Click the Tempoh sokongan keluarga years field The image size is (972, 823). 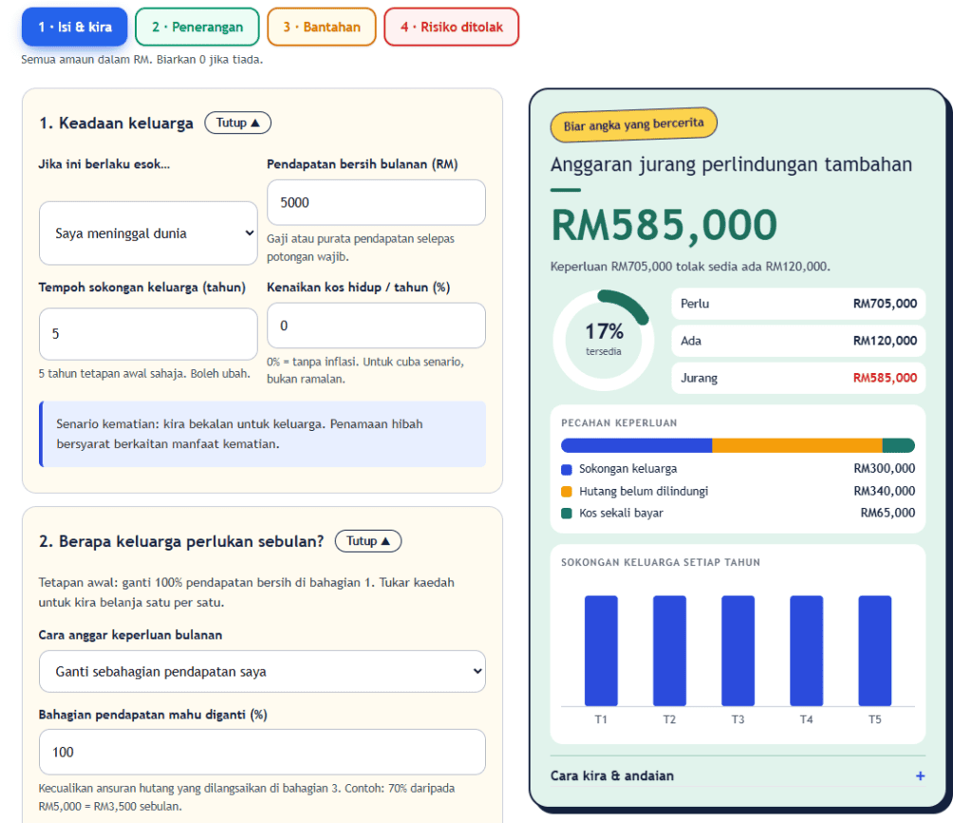148,333
